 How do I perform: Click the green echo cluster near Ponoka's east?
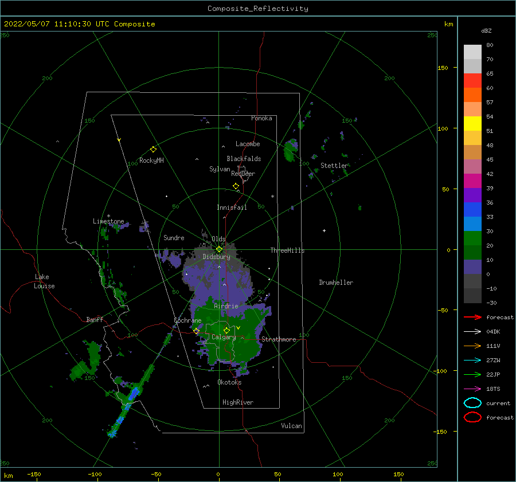click(291, 150)
